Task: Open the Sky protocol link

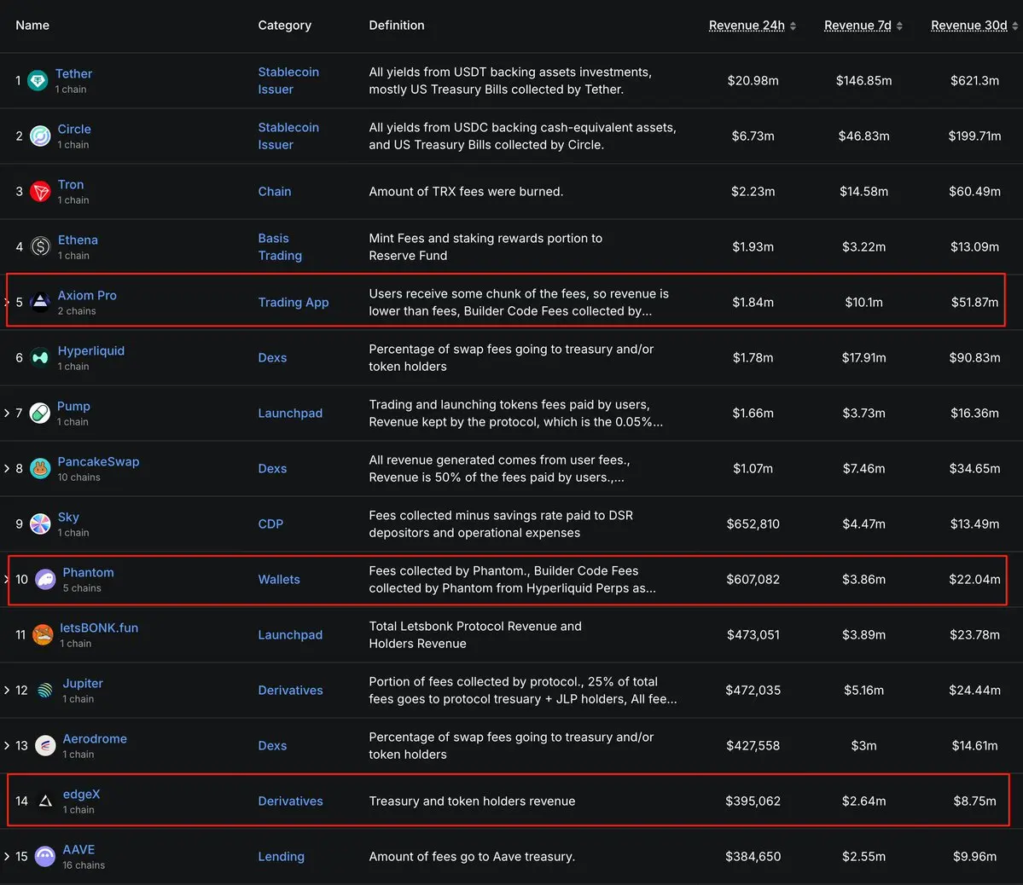Action: (x=68, y=518)
